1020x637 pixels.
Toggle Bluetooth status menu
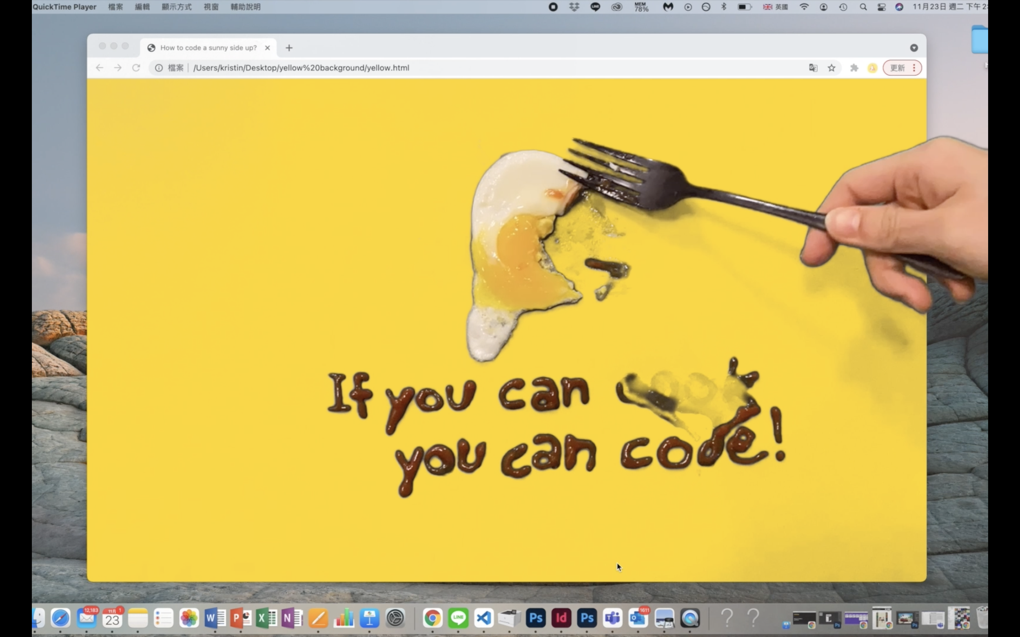[723, 7]
